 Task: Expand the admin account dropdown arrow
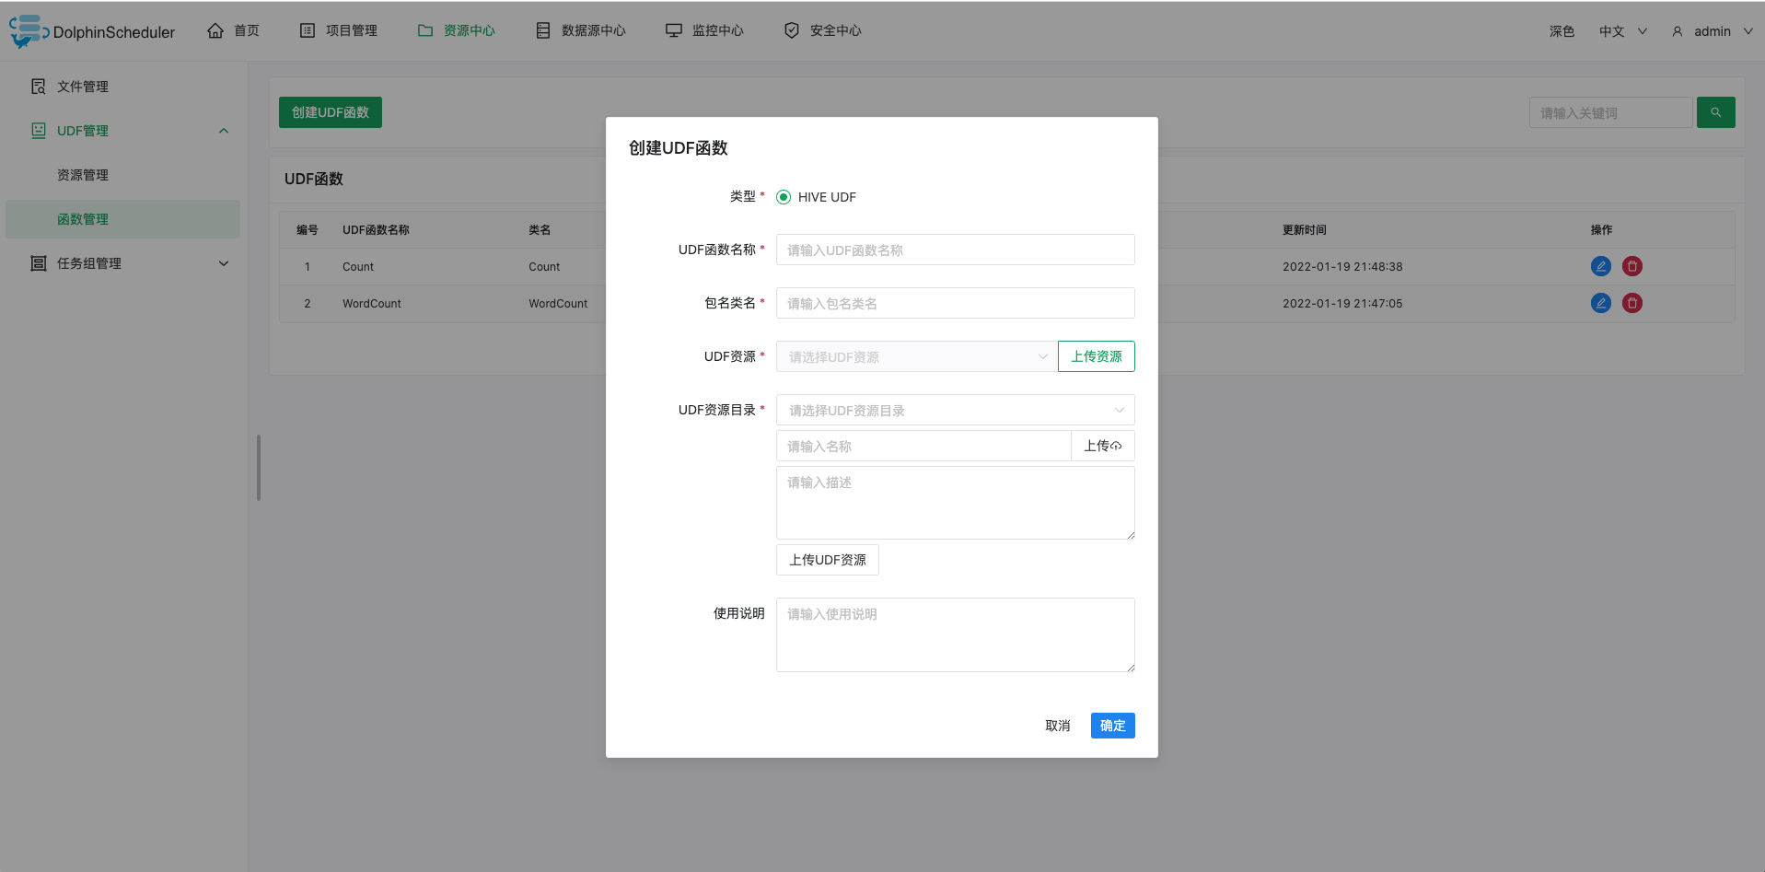tap(1748, 31)
